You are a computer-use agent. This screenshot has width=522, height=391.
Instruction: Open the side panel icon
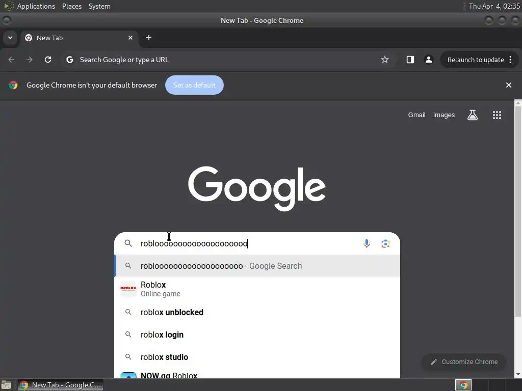pyautogui.click(x=410, y=60)
